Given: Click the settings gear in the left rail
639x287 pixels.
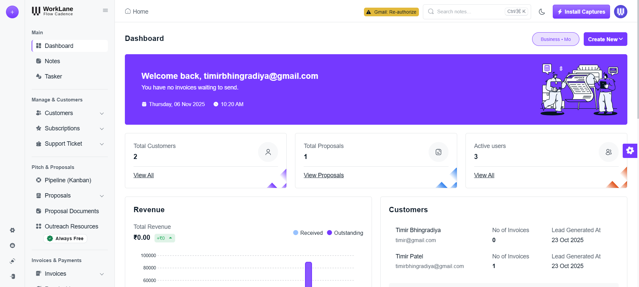Looking at the screenshot, I should [x=12, y=230].
